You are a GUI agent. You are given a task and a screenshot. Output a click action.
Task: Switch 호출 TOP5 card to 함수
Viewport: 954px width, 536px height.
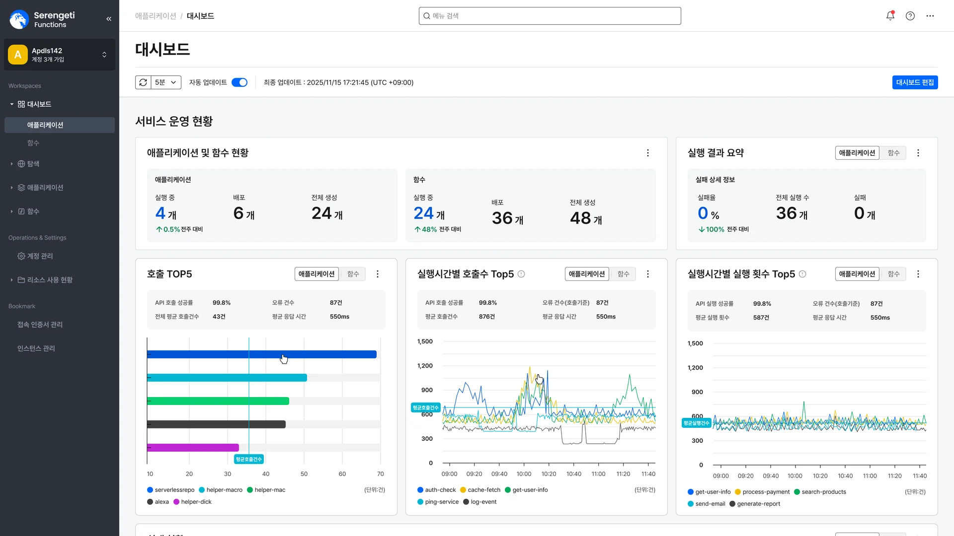(353, 274)
